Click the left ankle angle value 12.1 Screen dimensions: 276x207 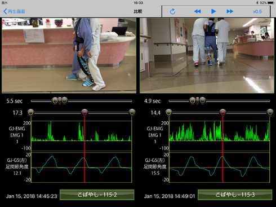(x=17, y=173)
